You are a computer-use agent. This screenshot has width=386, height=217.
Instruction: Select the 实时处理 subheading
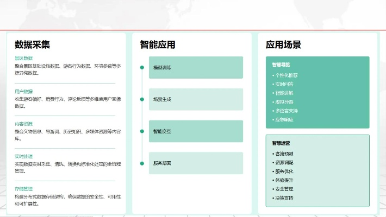24,156
